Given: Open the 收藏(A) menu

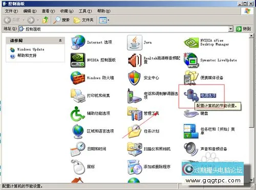Looking at the screenshot, I should click(67, 11).
